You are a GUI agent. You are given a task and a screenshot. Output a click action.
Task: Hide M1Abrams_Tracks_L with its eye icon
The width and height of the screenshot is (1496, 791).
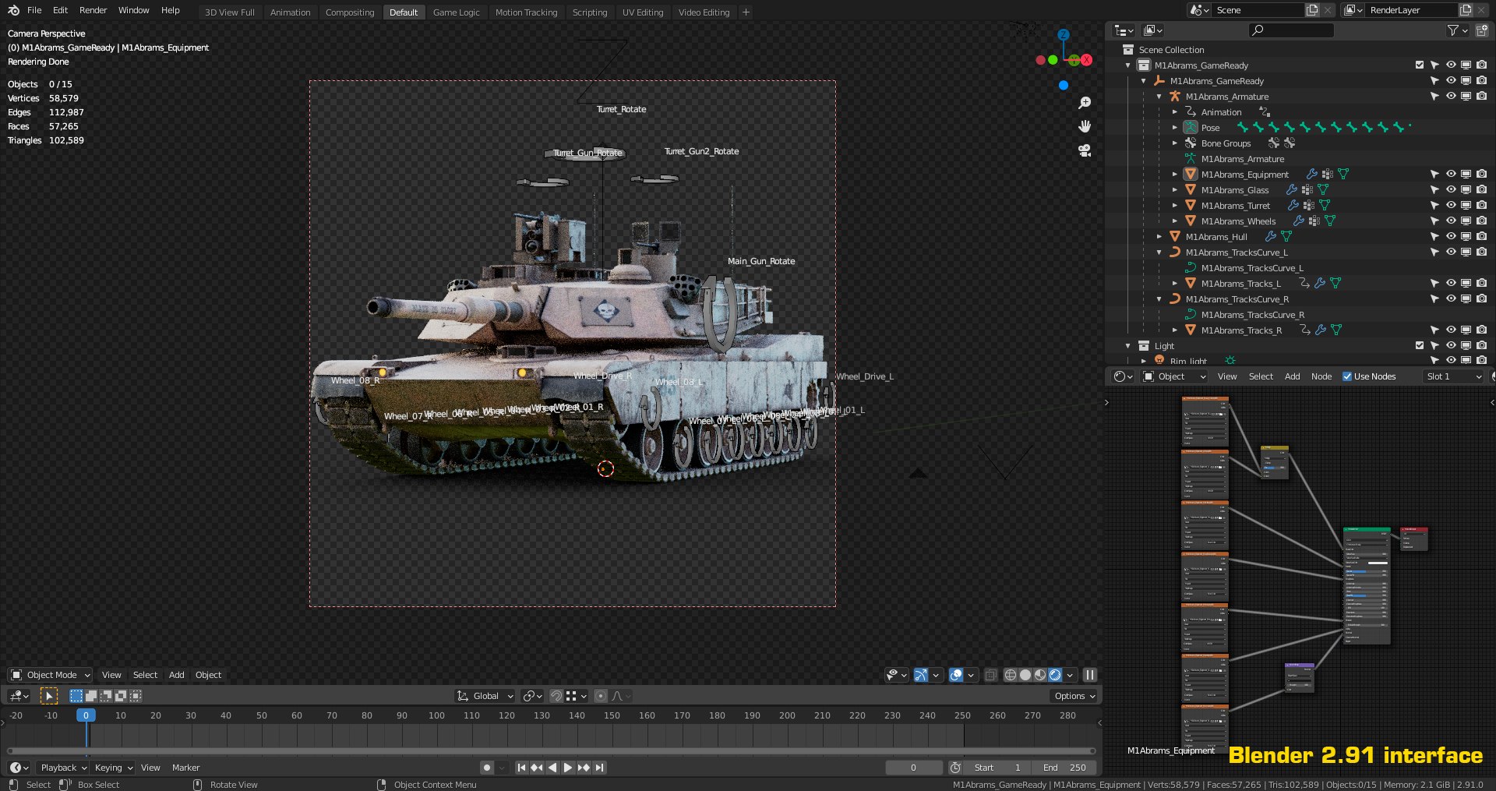point(1451,284)
